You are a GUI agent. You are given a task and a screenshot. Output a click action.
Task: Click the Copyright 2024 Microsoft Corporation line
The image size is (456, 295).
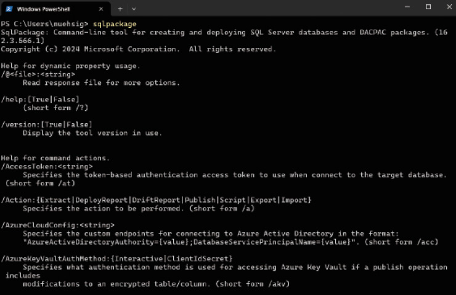click(x=139, y=49)
